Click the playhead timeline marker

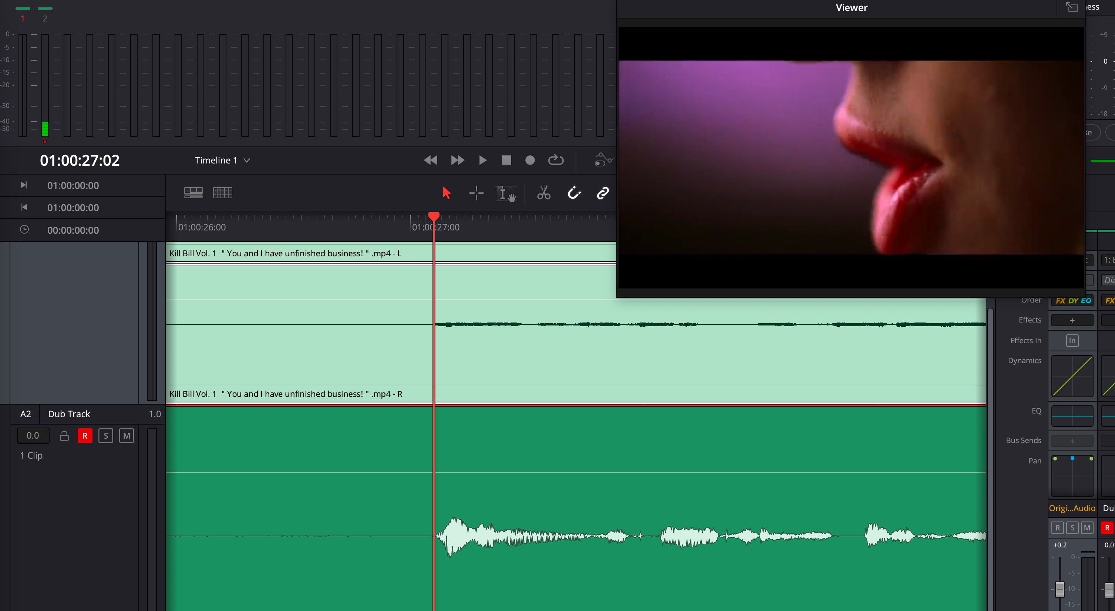coord(433,217)
